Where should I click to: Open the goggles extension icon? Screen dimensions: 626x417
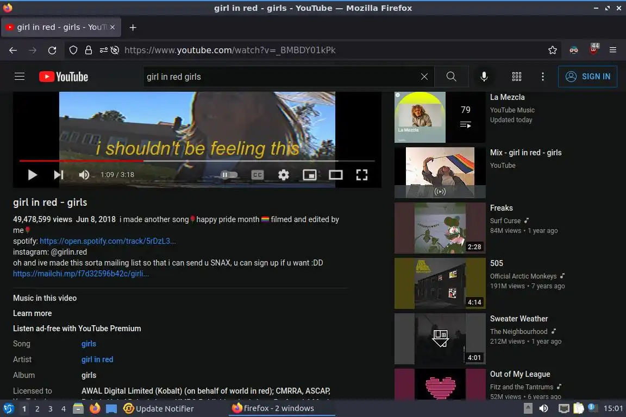(574, 50)
